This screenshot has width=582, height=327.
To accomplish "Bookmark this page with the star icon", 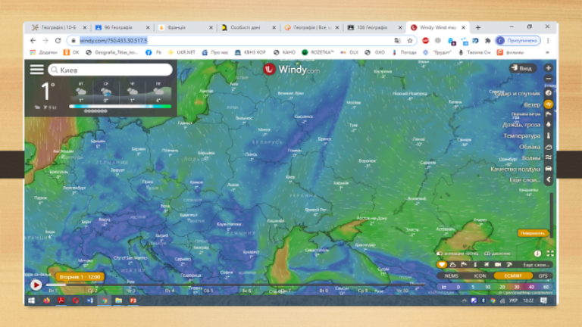I will click(410, 40).
